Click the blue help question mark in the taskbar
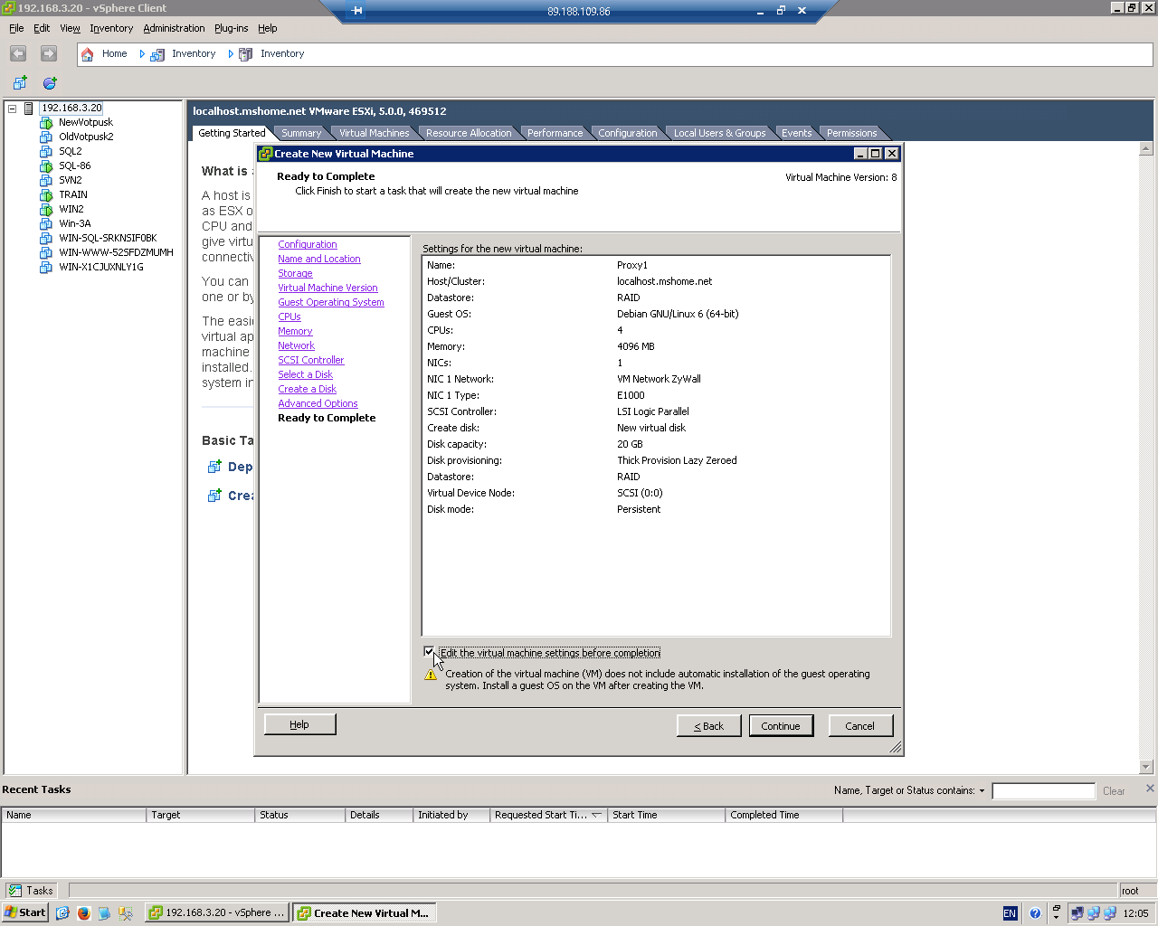The width and height of the screenshot is (1158, 926). [1035, 913]
